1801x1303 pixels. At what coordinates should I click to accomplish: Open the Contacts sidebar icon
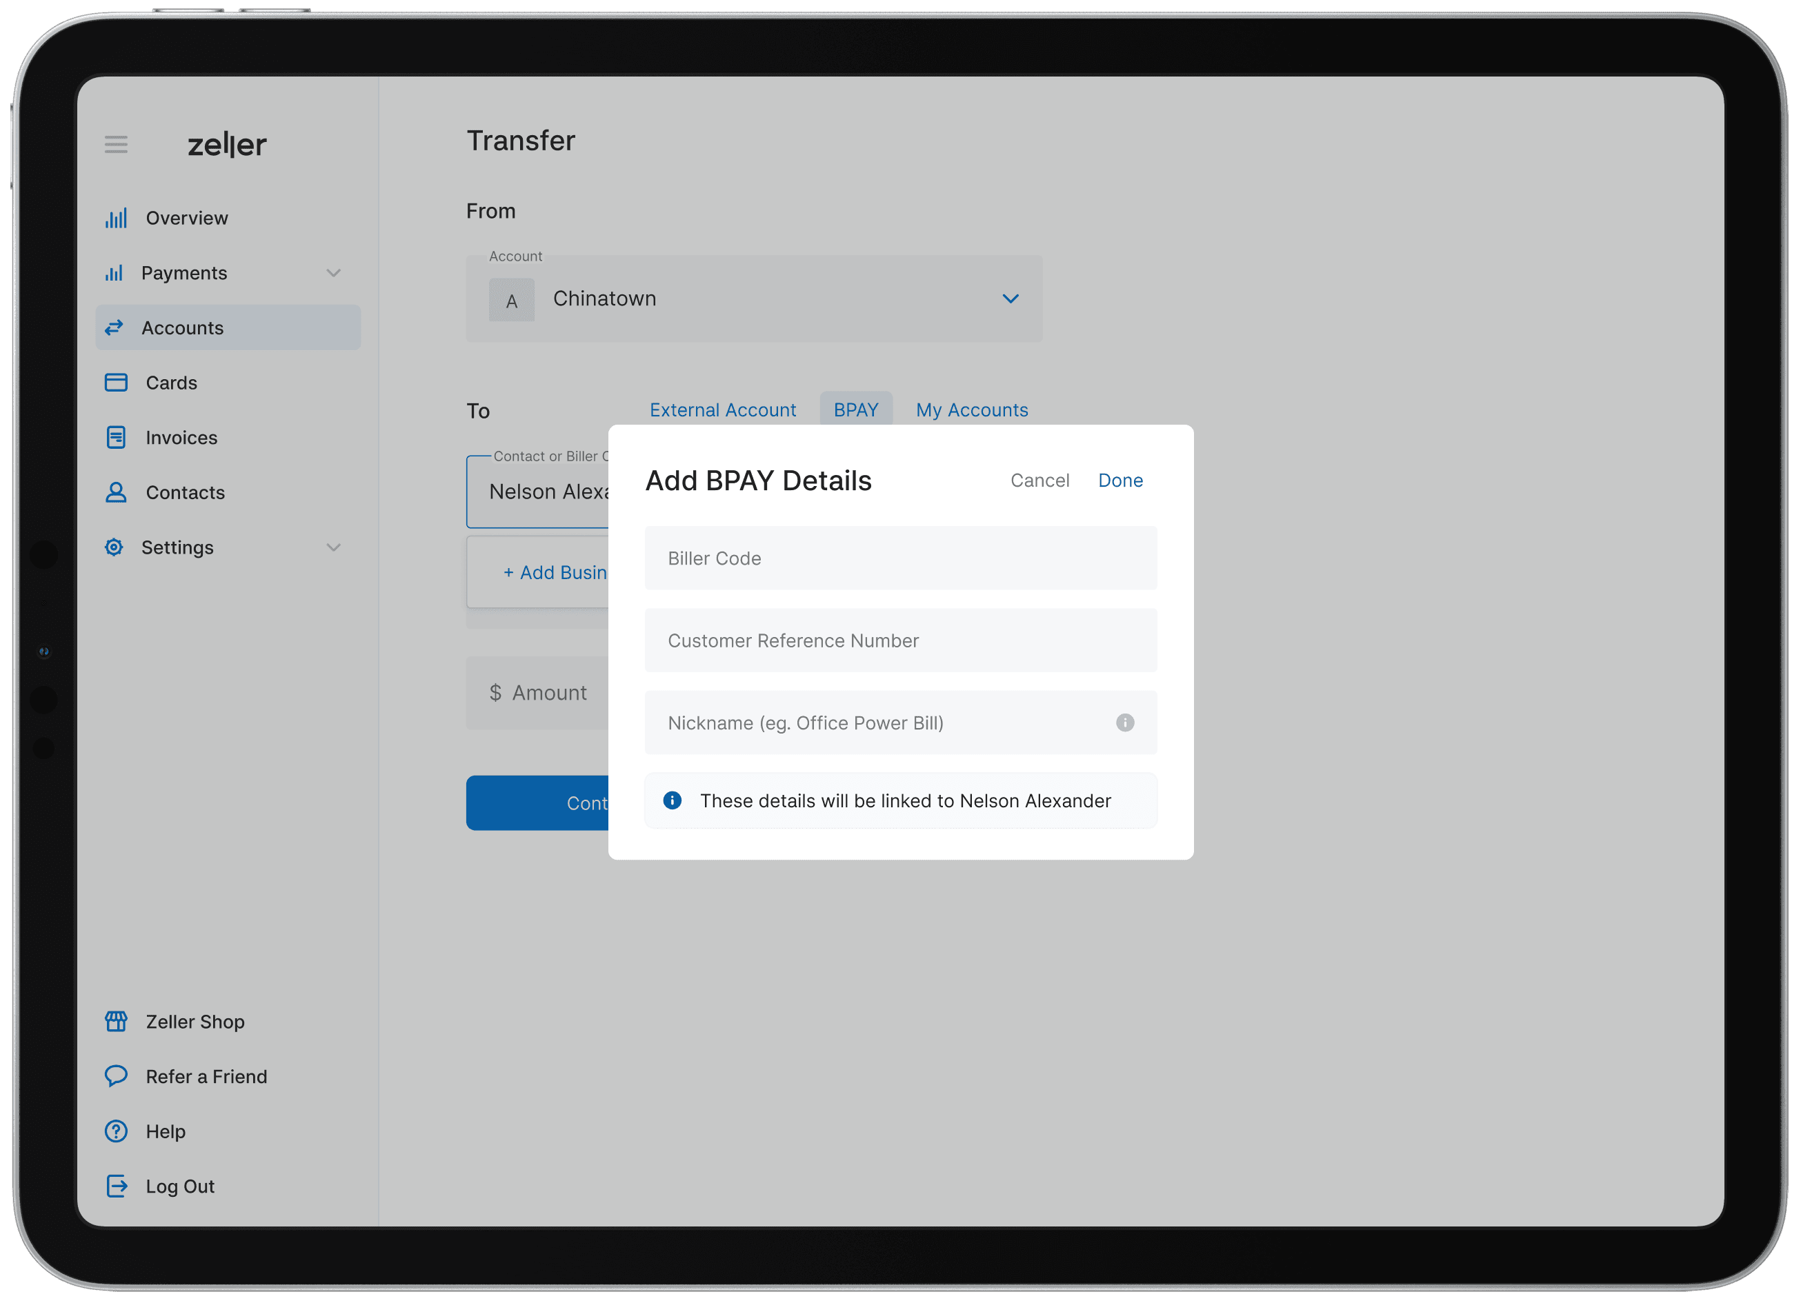coord(116,492)
